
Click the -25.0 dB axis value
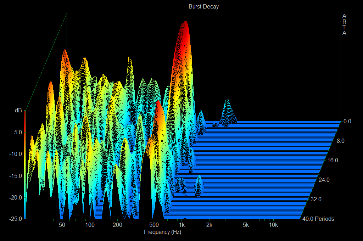click(x=16, y=219)
